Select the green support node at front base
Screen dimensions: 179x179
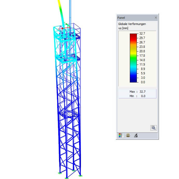[x=67, y=178]
